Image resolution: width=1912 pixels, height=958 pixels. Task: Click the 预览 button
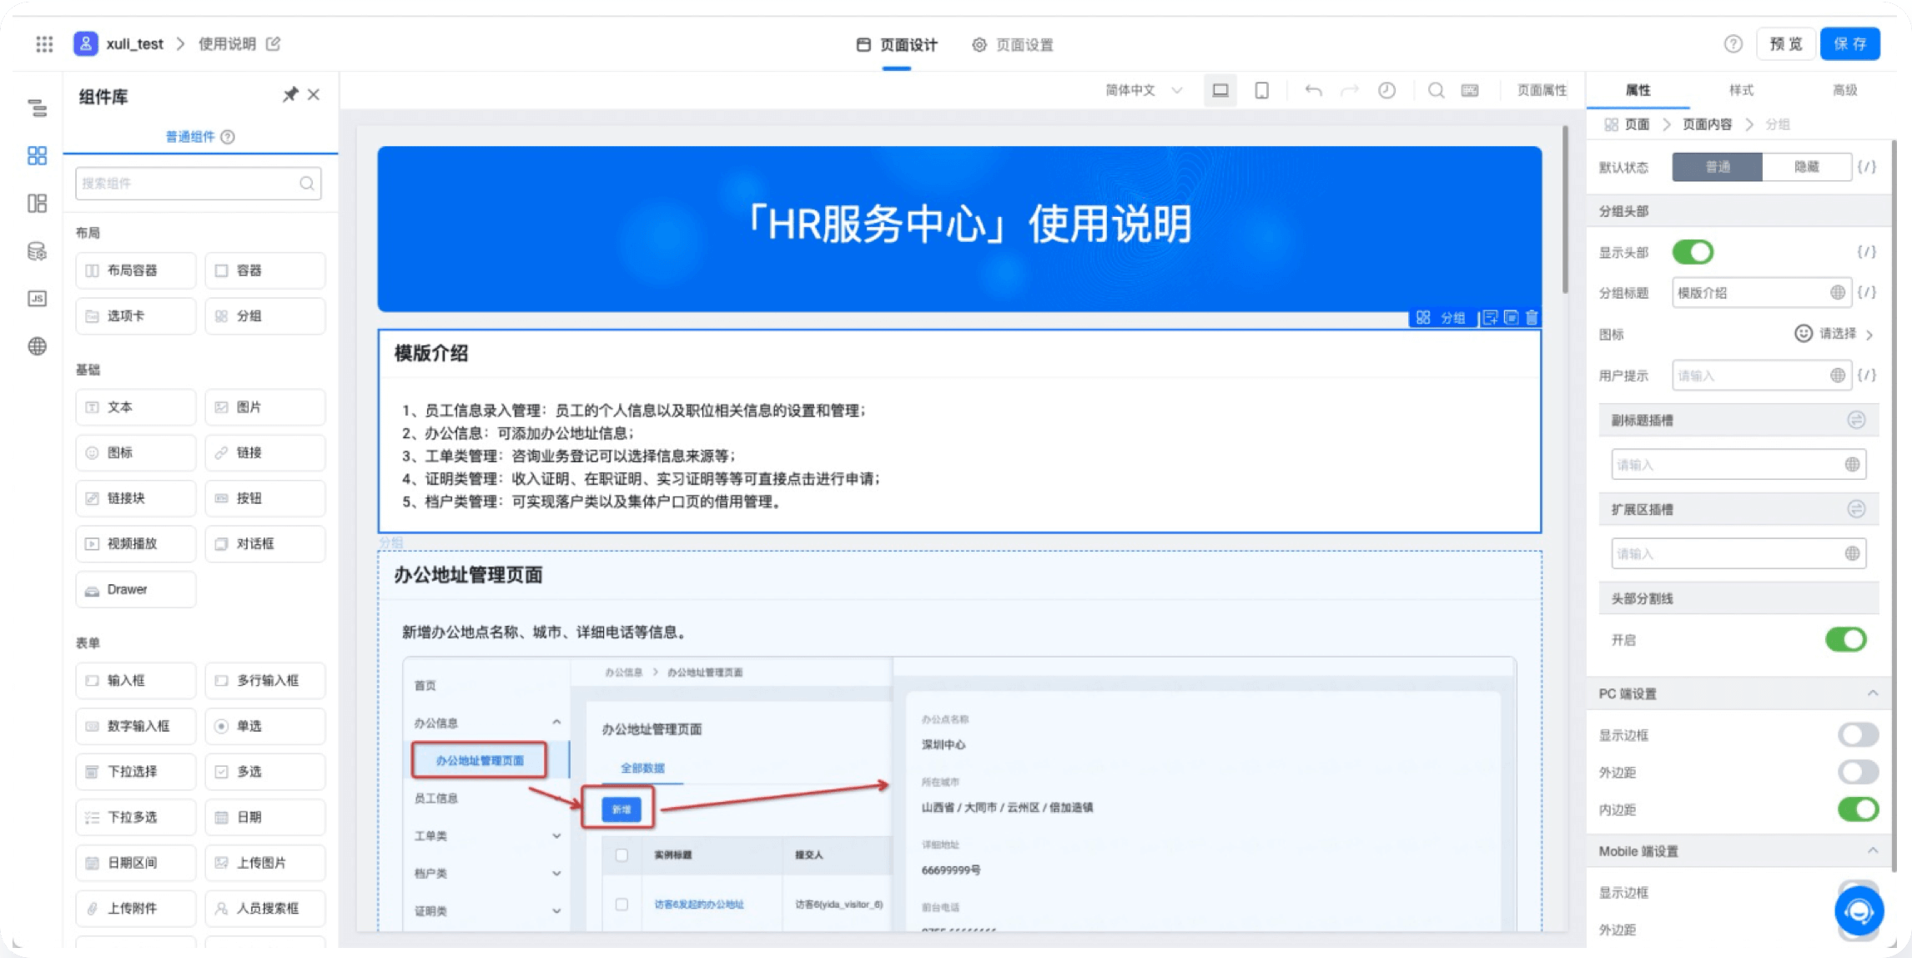coord(1785,44)
